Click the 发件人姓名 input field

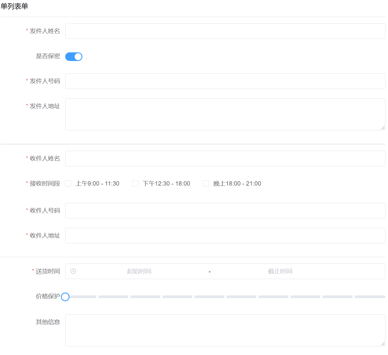(225, 31)
